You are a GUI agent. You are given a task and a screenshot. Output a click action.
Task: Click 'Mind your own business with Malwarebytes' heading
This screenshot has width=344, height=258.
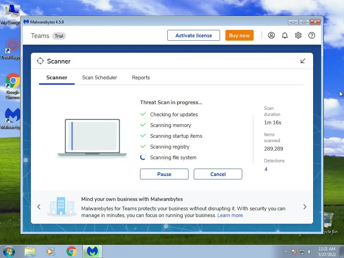coord(132,199)
